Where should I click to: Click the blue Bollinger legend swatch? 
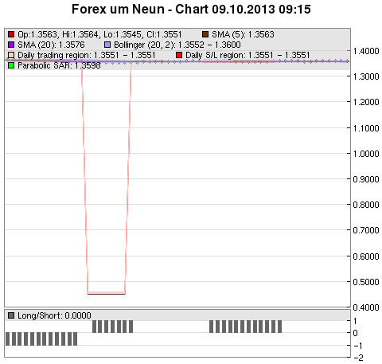click(107, 45)
